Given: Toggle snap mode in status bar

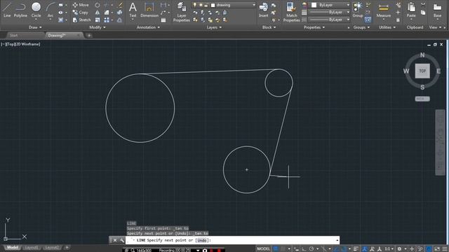Looking at the screenshot, I should [283, 249].
